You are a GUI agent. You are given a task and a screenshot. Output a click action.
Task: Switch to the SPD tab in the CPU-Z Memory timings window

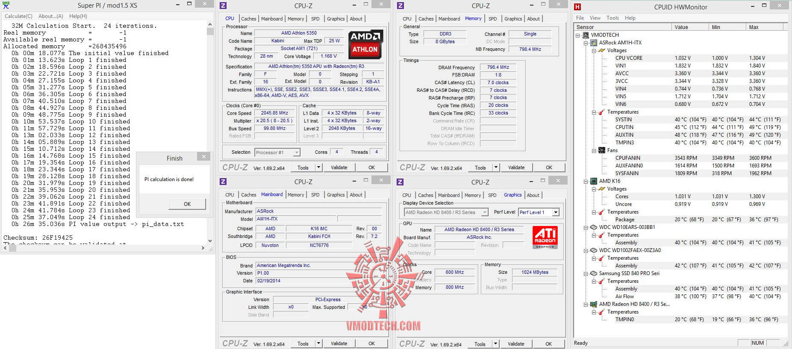point(493,19)
